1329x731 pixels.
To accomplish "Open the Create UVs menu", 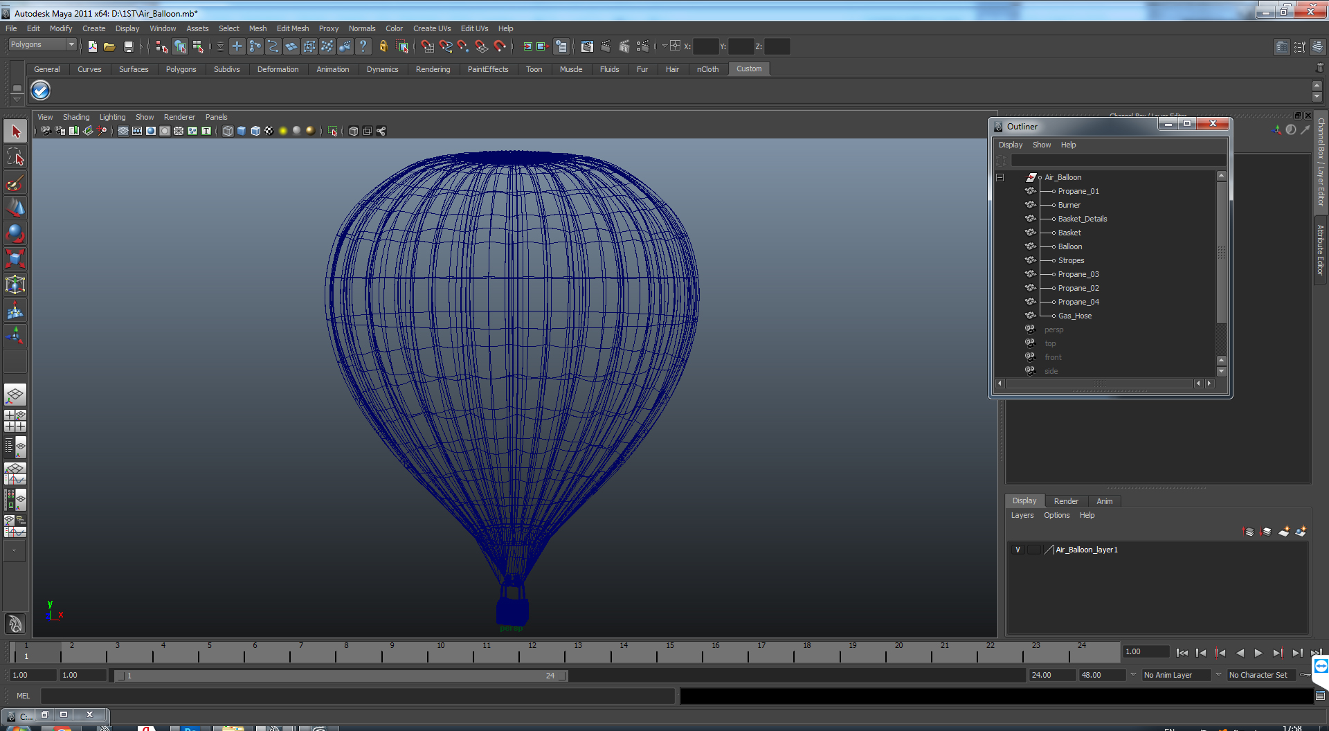I will pyautogui.click(x=432, y=28).
